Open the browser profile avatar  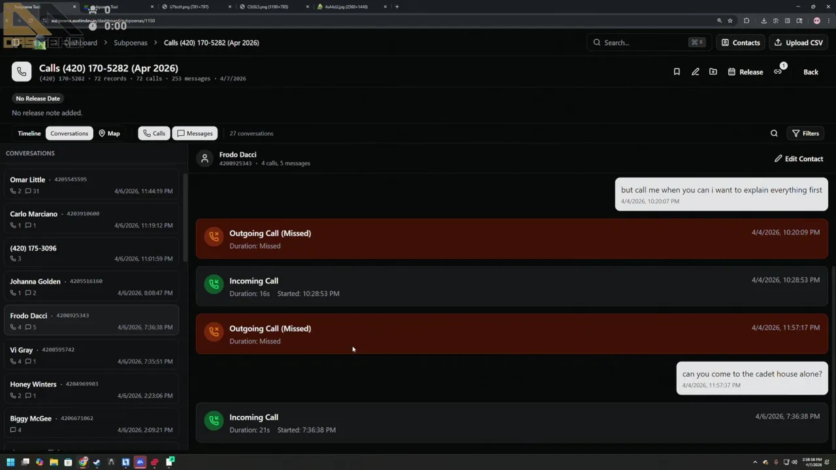[x=816, y=20]
